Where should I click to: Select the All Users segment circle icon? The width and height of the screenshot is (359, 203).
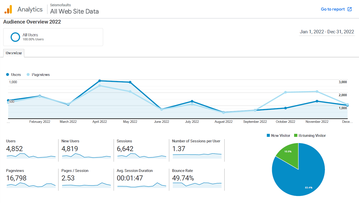tap(15, 37)
